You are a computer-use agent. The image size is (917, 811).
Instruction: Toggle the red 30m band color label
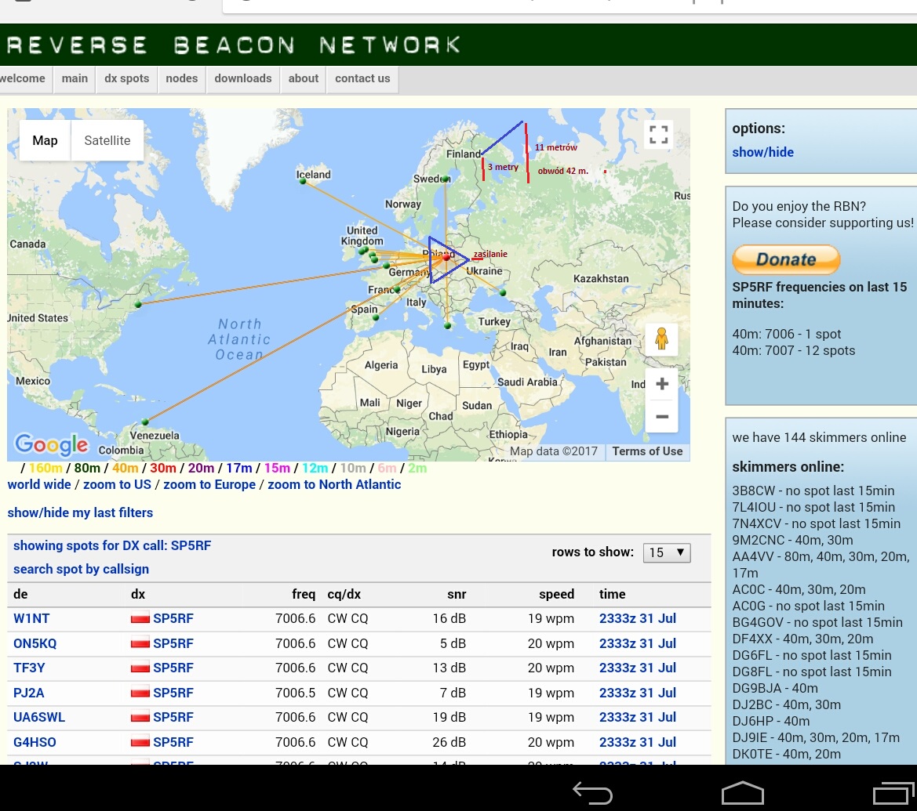coord(162,468)
